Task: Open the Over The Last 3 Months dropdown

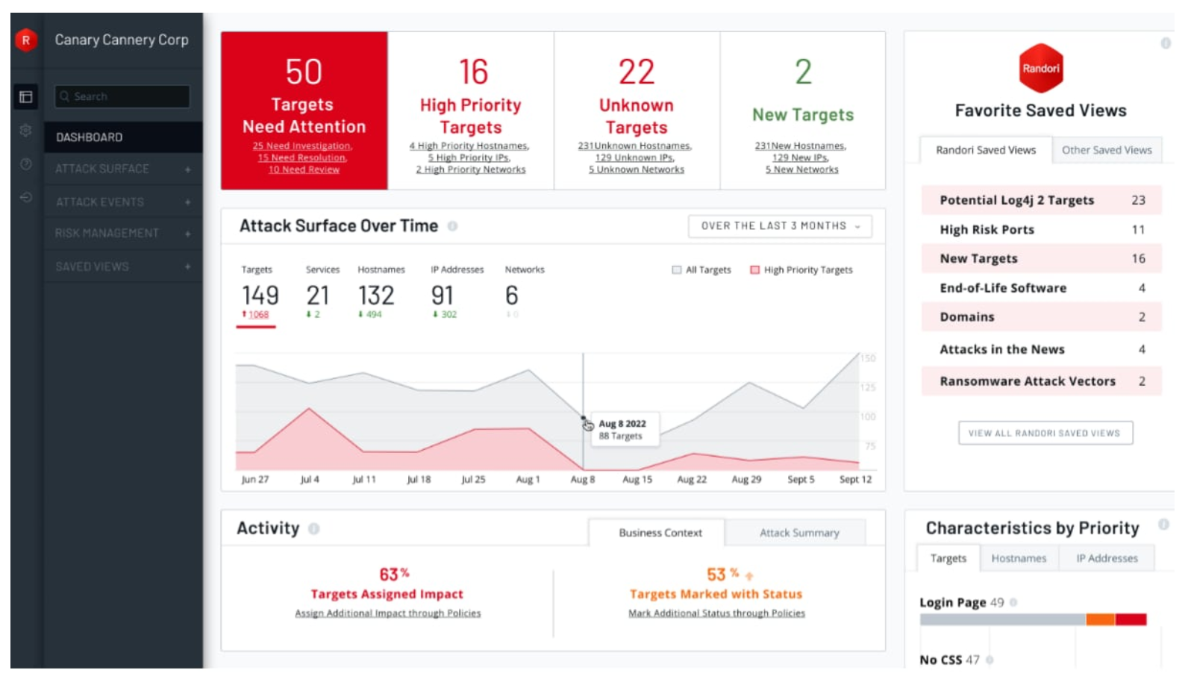Action: (x=779, y=226)
